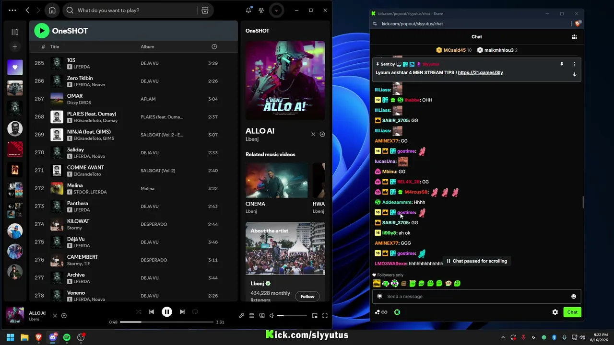Sort tracks by Album column
Viewport: 614px width, 345px height.
click(147, 46)
